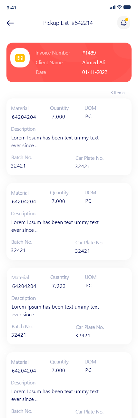Tap client name Ahmed Ali
The image size is (138, 418).
(94, 62)
